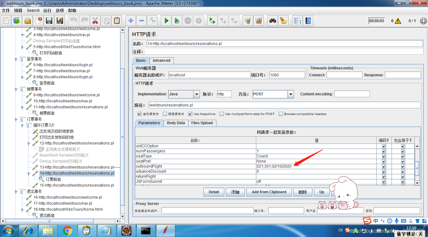Collapse the 14-http reservations.pl tree node
The height and width of the screenshot is (237, 428).
29,174
